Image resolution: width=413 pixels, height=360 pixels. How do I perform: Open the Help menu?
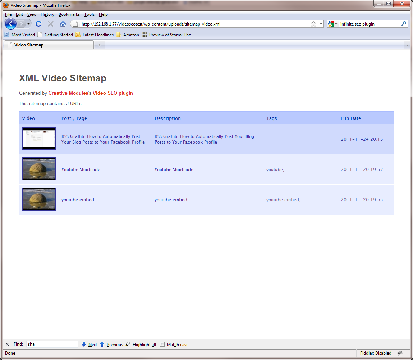tap(103, 14)
